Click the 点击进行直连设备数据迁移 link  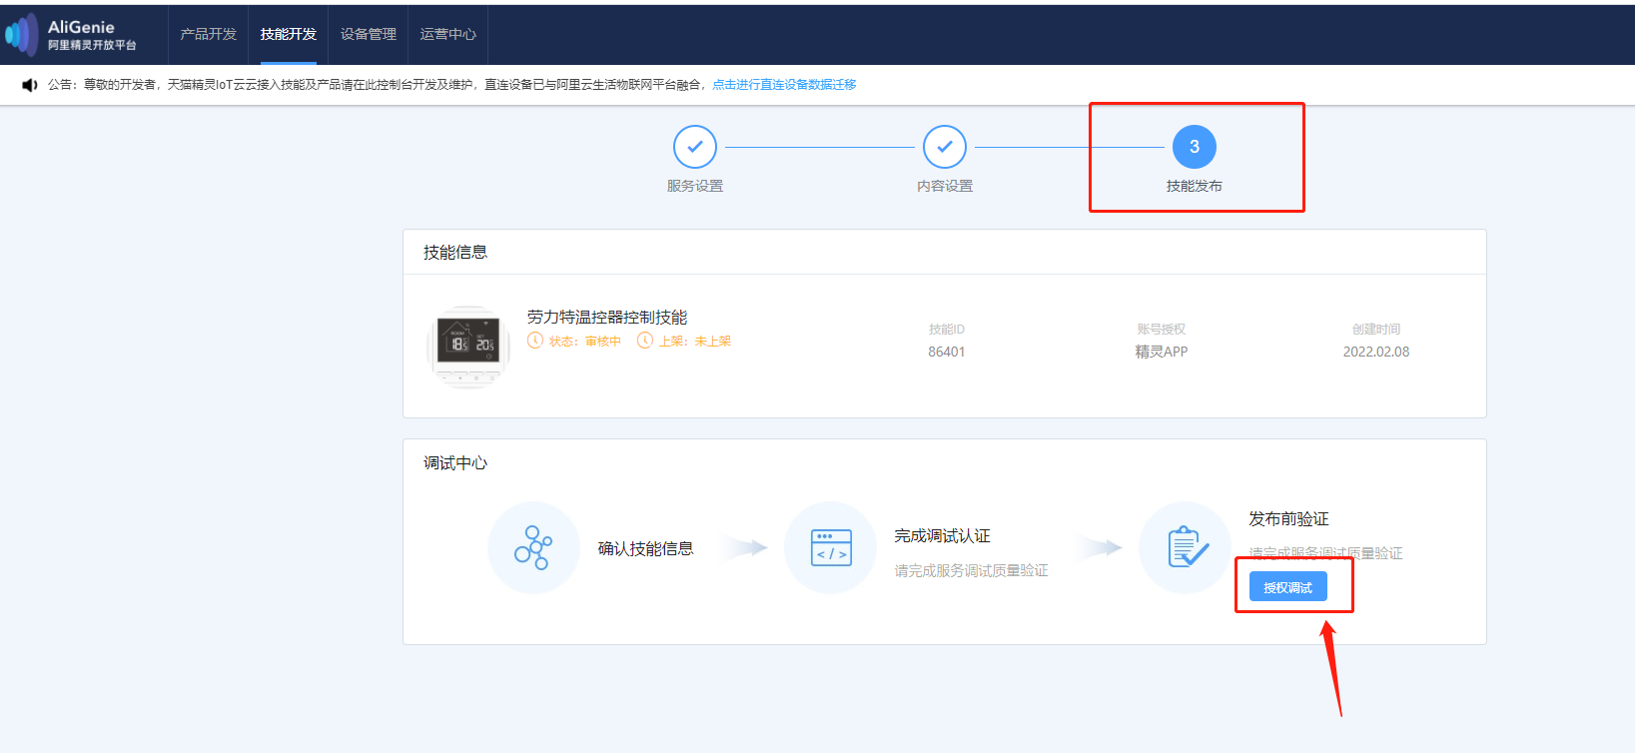point(784,85)
